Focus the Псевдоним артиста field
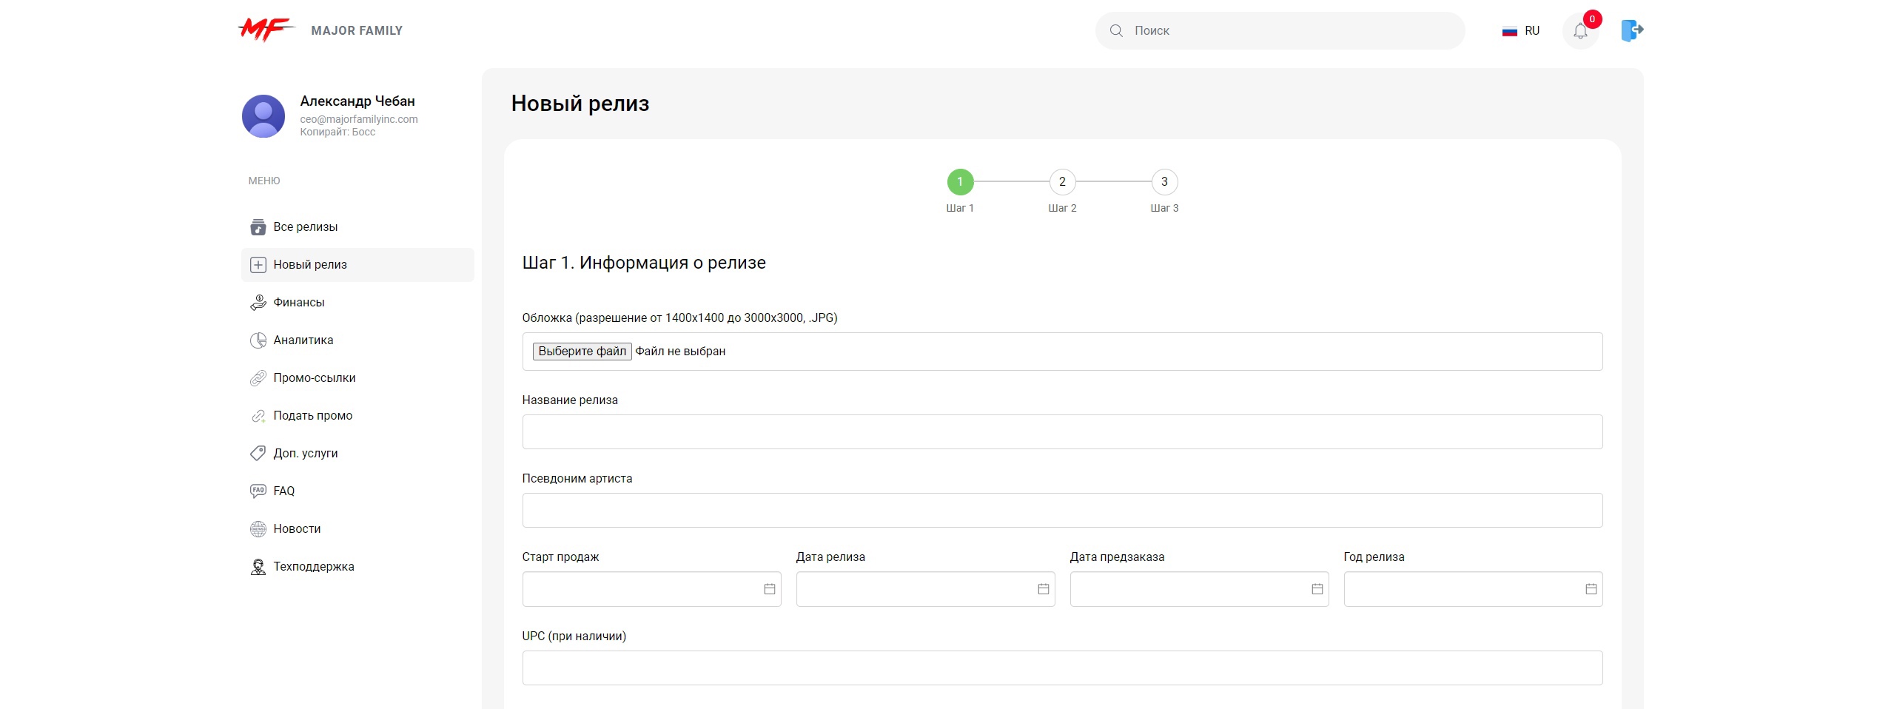This screenshot has width=1877, height=709. point(1062,511)
